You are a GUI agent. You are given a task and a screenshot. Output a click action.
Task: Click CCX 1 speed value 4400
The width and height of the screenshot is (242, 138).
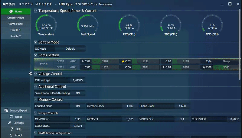(x=73, y=67)
